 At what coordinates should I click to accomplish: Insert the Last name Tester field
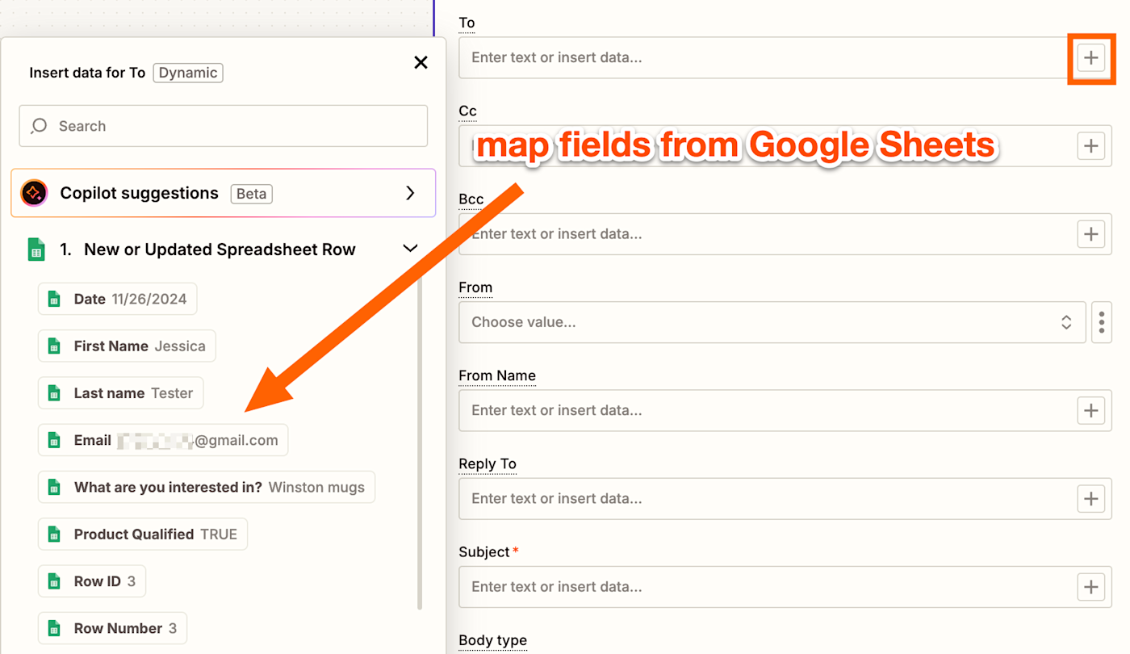tap(121, 393)
